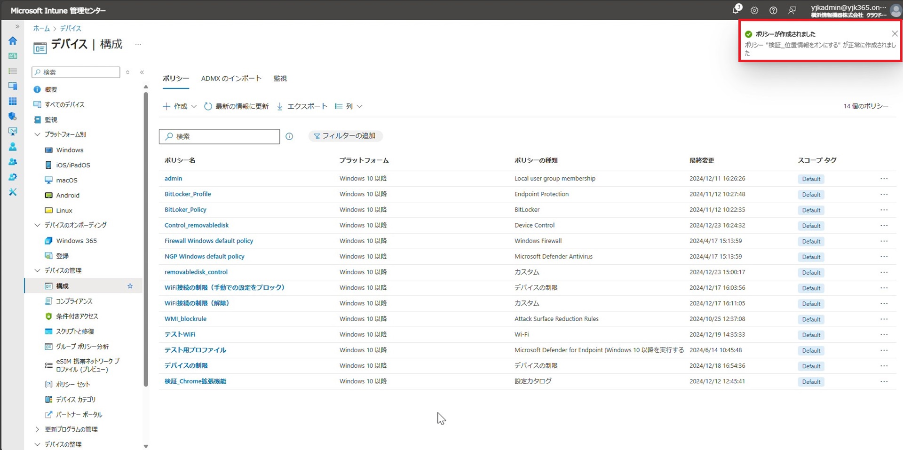903x450 pixels.
Task: Collapse the デバイスの管理 section
Action: (38, 270)
